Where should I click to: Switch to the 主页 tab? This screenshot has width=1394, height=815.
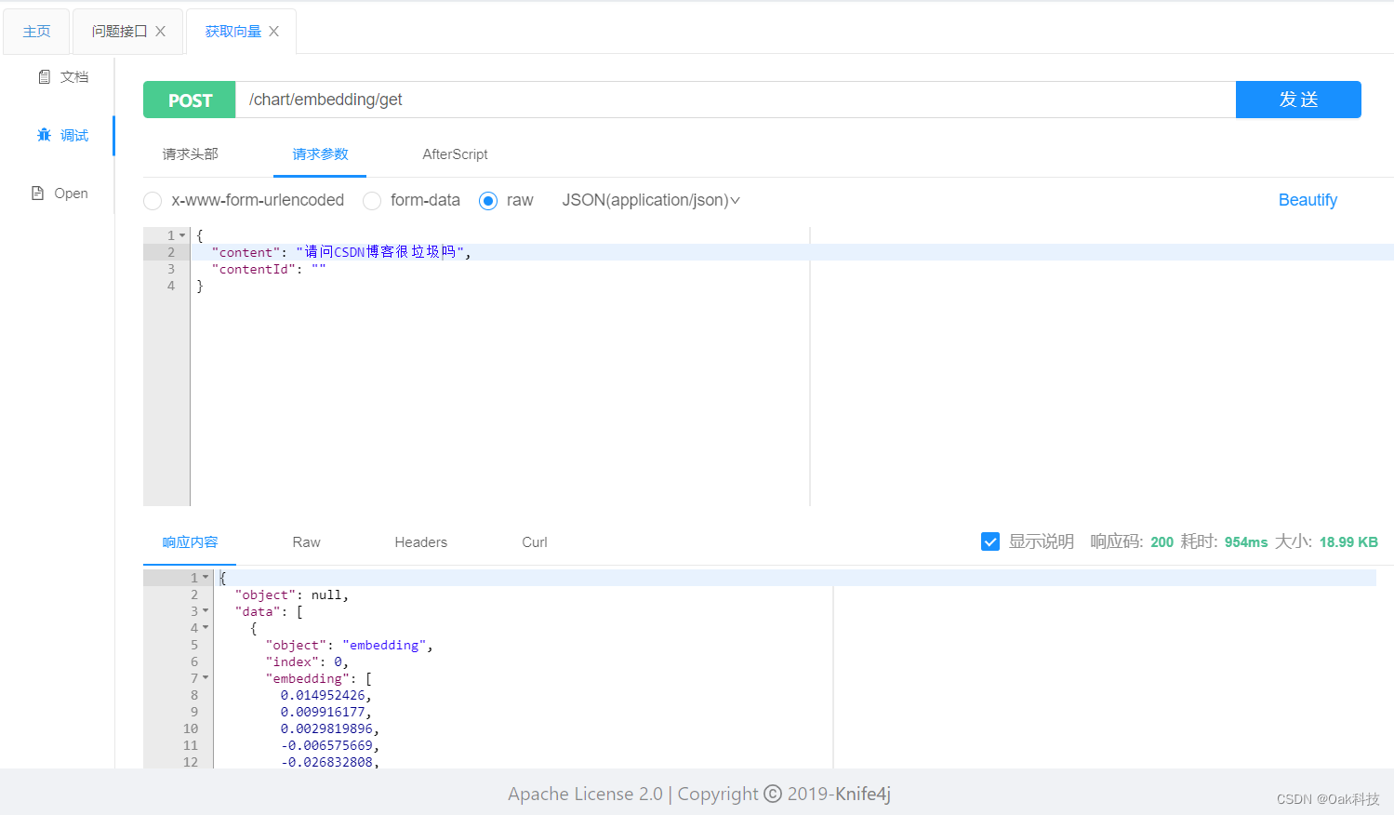click(x=36, y=32)
